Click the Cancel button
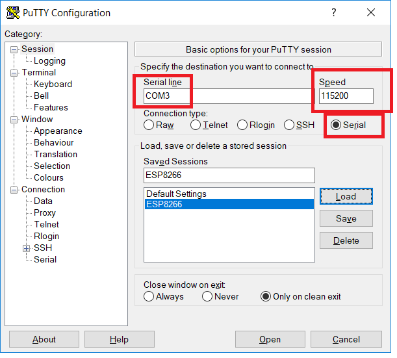Viewport: 397px width, 358px height. tap(346, 339)
